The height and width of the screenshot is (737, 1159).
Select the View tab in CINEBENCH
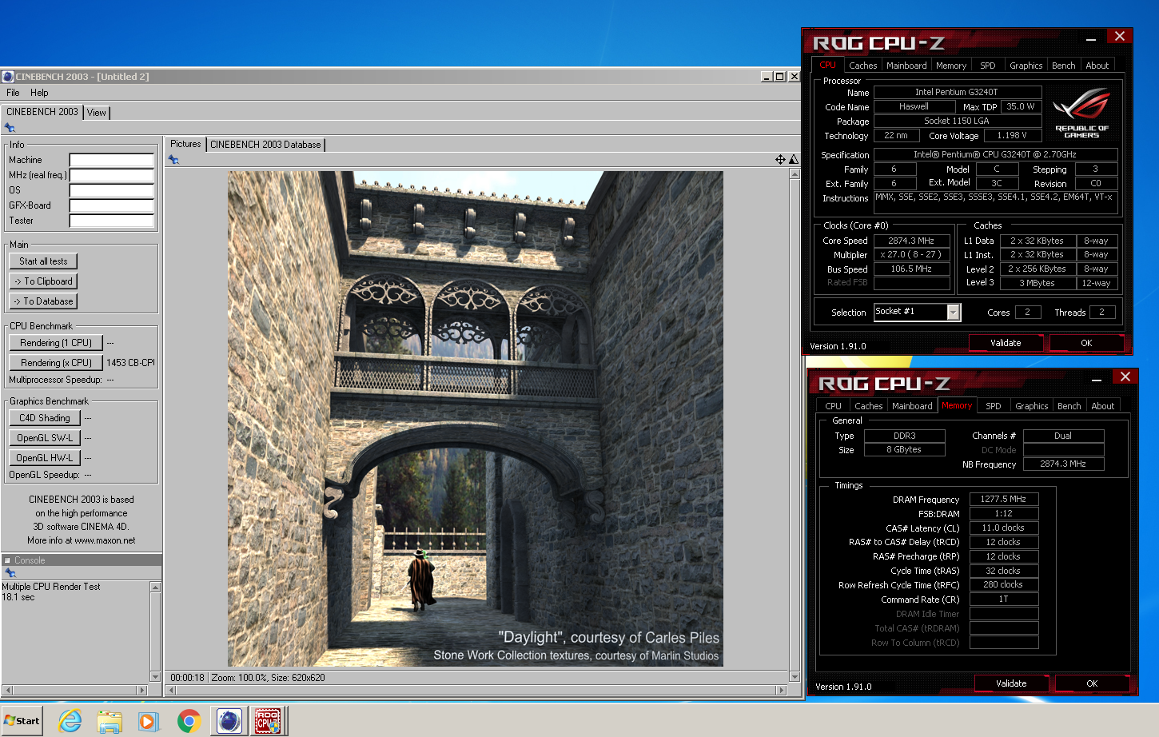pos(97,113)
